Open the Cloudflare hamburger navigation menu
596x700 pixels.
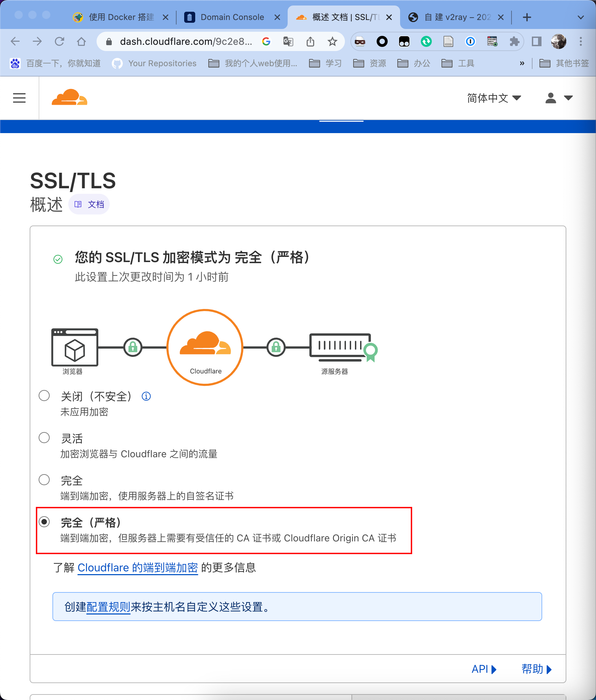click(19, 98)
